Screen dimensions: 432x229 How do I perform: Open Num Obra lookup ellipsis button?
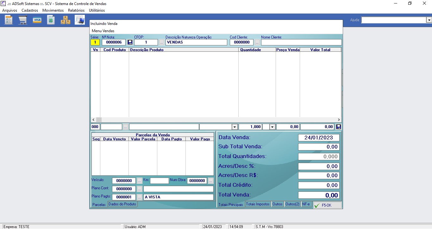tap(211, 181)
